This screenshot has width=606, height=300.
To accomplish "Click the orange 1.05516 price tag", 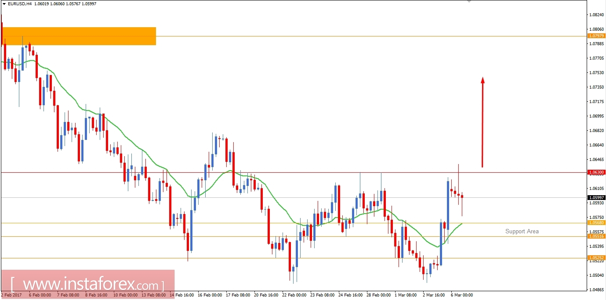I will (x=595, y=236).
